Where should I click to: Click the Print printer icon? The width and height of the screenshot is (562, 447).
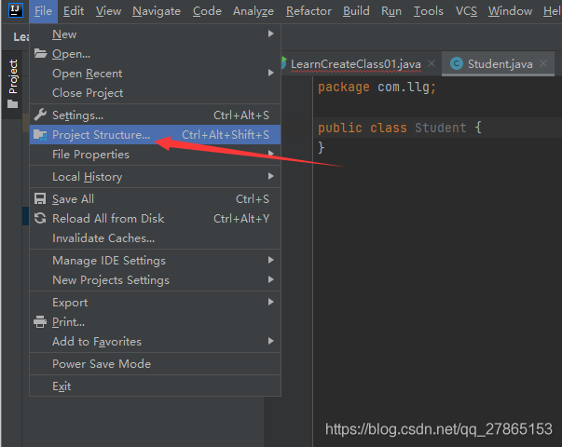coord(40,322)
